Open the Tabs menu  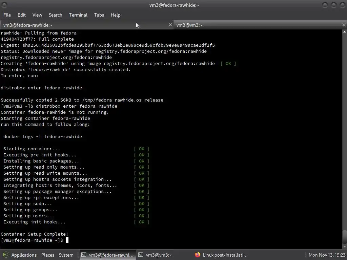click(99, 15)
